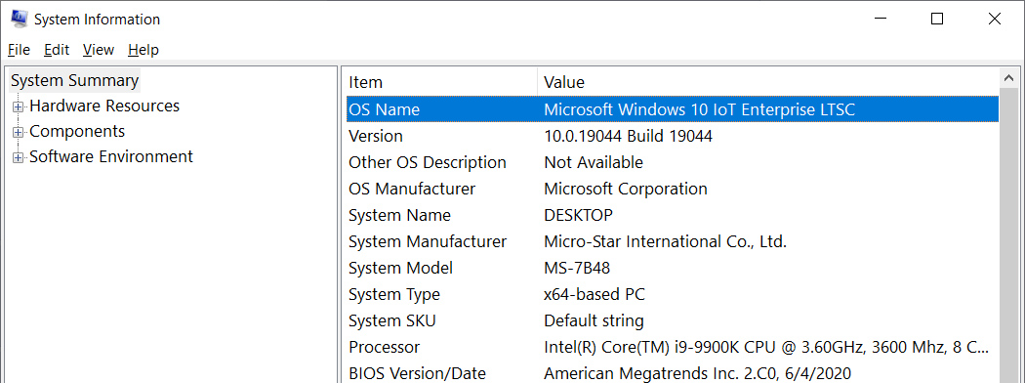1025x383 pixels.
Task: Minimize the System Information window
Action: click(x=880, y=19)
